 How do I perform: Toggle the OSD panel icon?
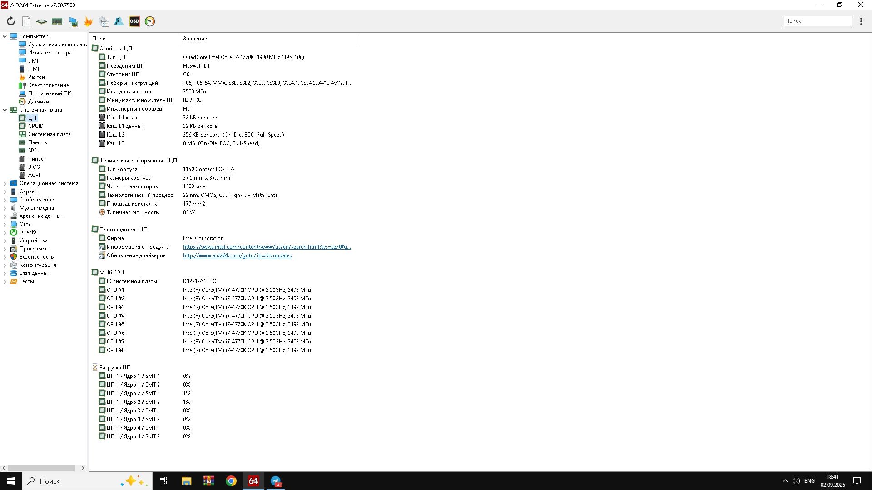coord(134,21)
